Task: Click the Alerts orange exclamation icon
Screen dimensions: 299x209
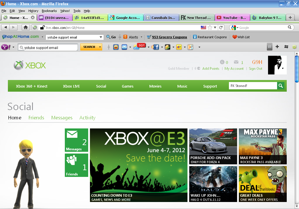Action: click(x=125, y=37)
